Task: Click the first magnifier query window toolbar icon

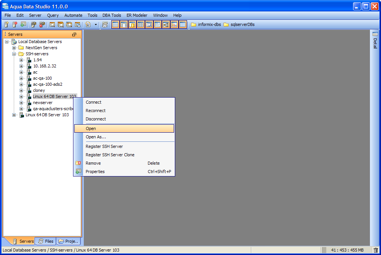Action: (x=52, y=24)
